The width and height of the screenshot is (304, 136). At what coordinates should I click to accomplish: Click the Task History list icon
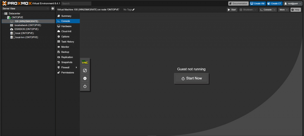[59, 42]
